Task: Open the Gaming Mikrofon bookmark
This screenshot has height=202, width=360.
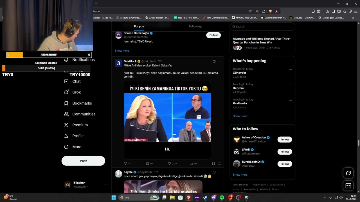Action: (273, 18)
